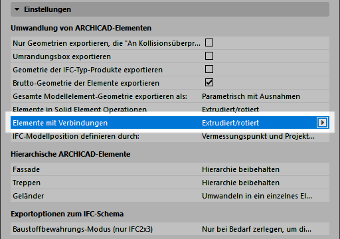340x239 pixels.
Task: Change Fassade 'Hierarchie beibehalten' setting
Action: click(x=240, y=169)
